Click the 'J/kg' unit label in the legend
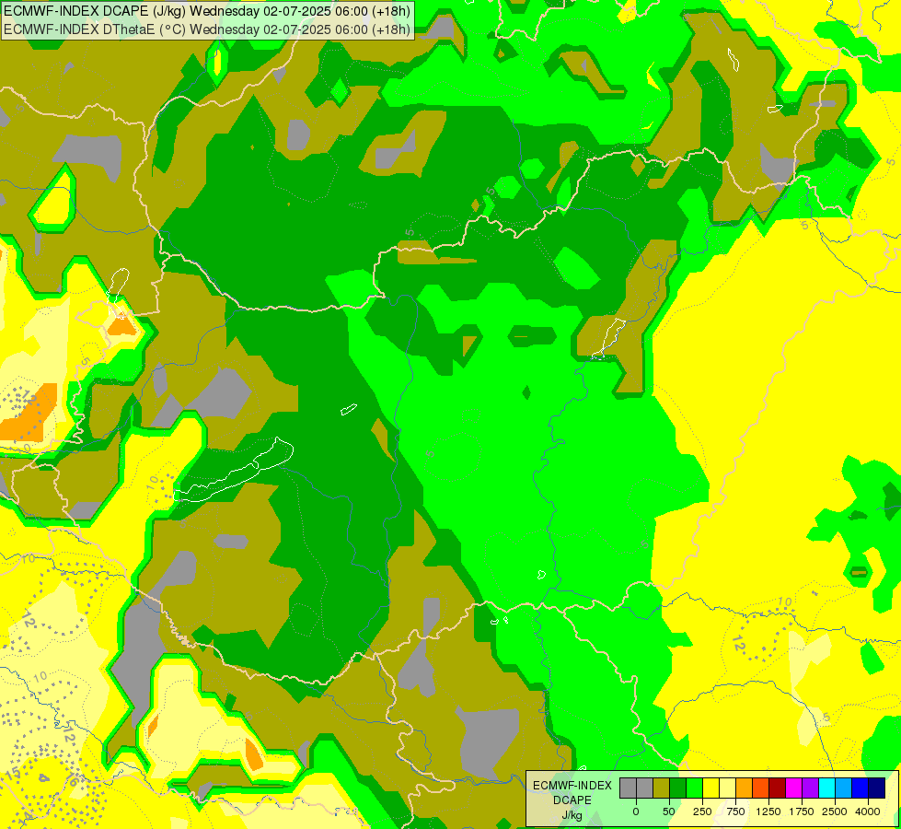The height and width of the screenshot is (829, 901). pos(572,815)
